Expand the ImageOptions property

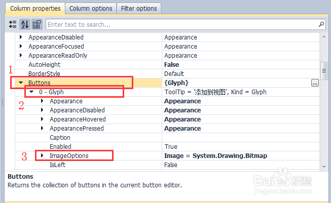tap(42, 155)
